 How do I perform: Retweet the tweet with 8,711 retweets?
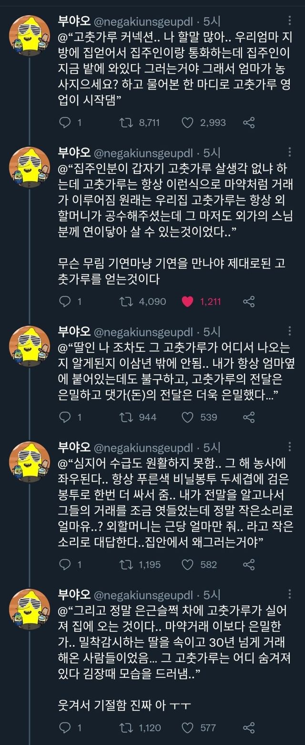(x=126, y=122)
